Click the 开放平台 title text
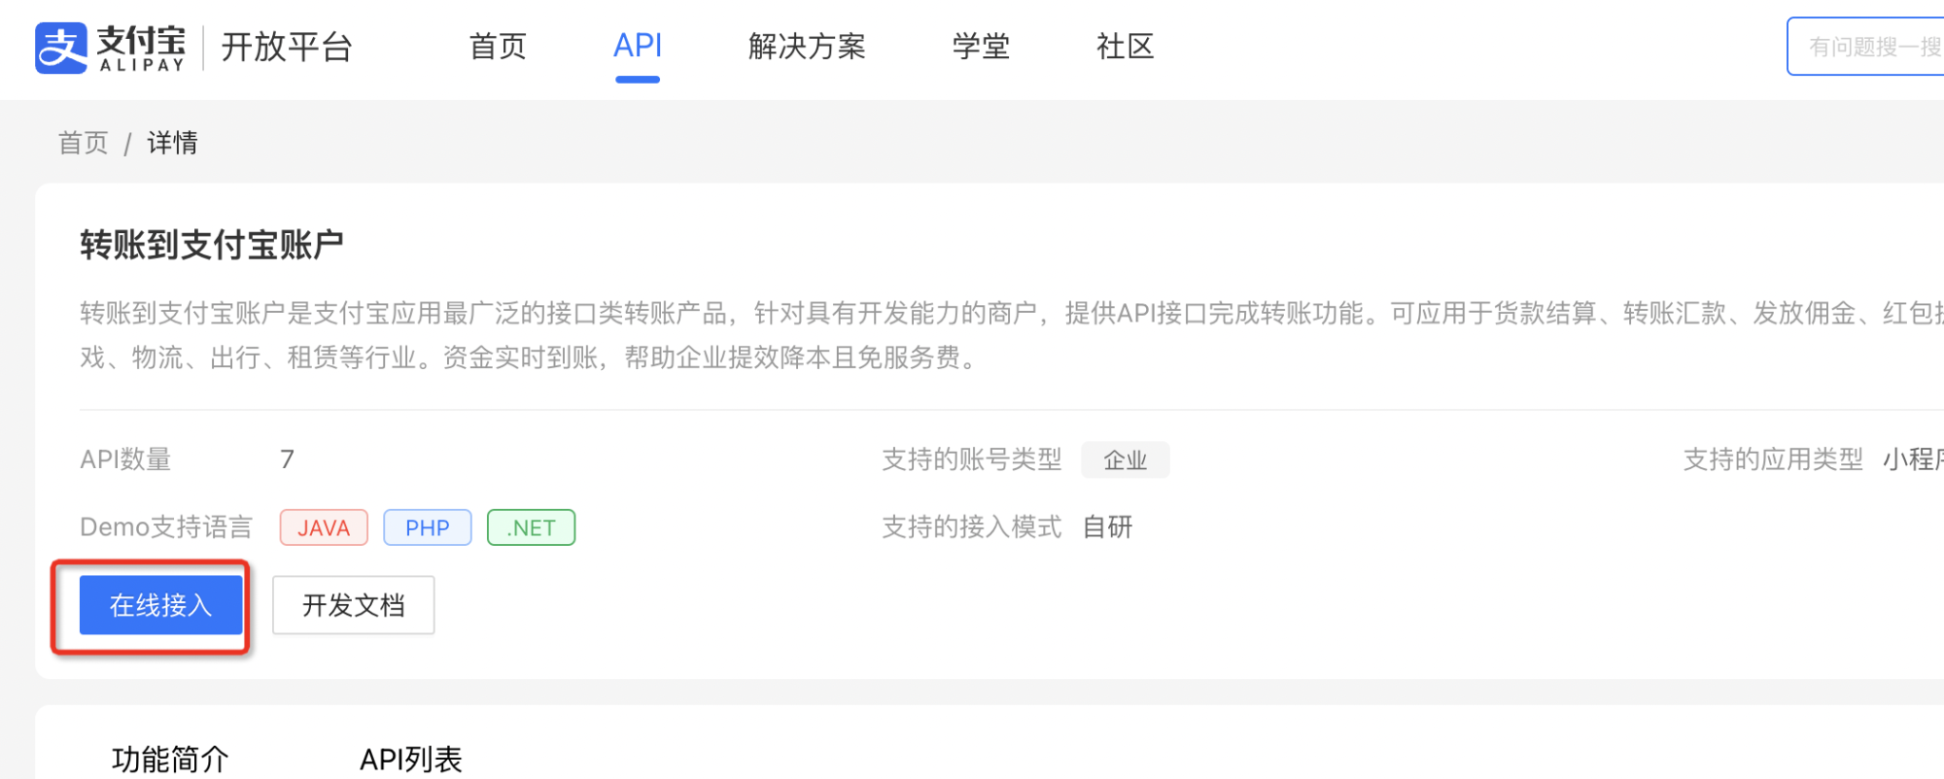 coord(287,47)
